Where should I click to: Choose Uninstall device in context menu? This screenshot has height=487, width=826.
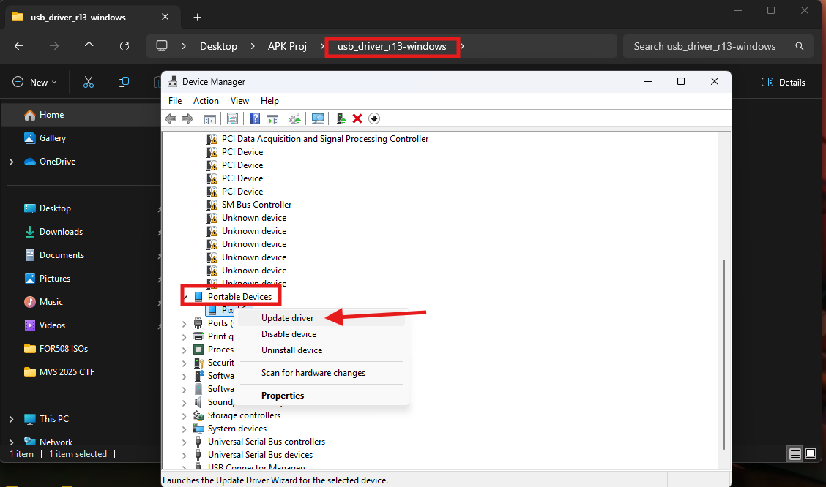click(291, 350)
